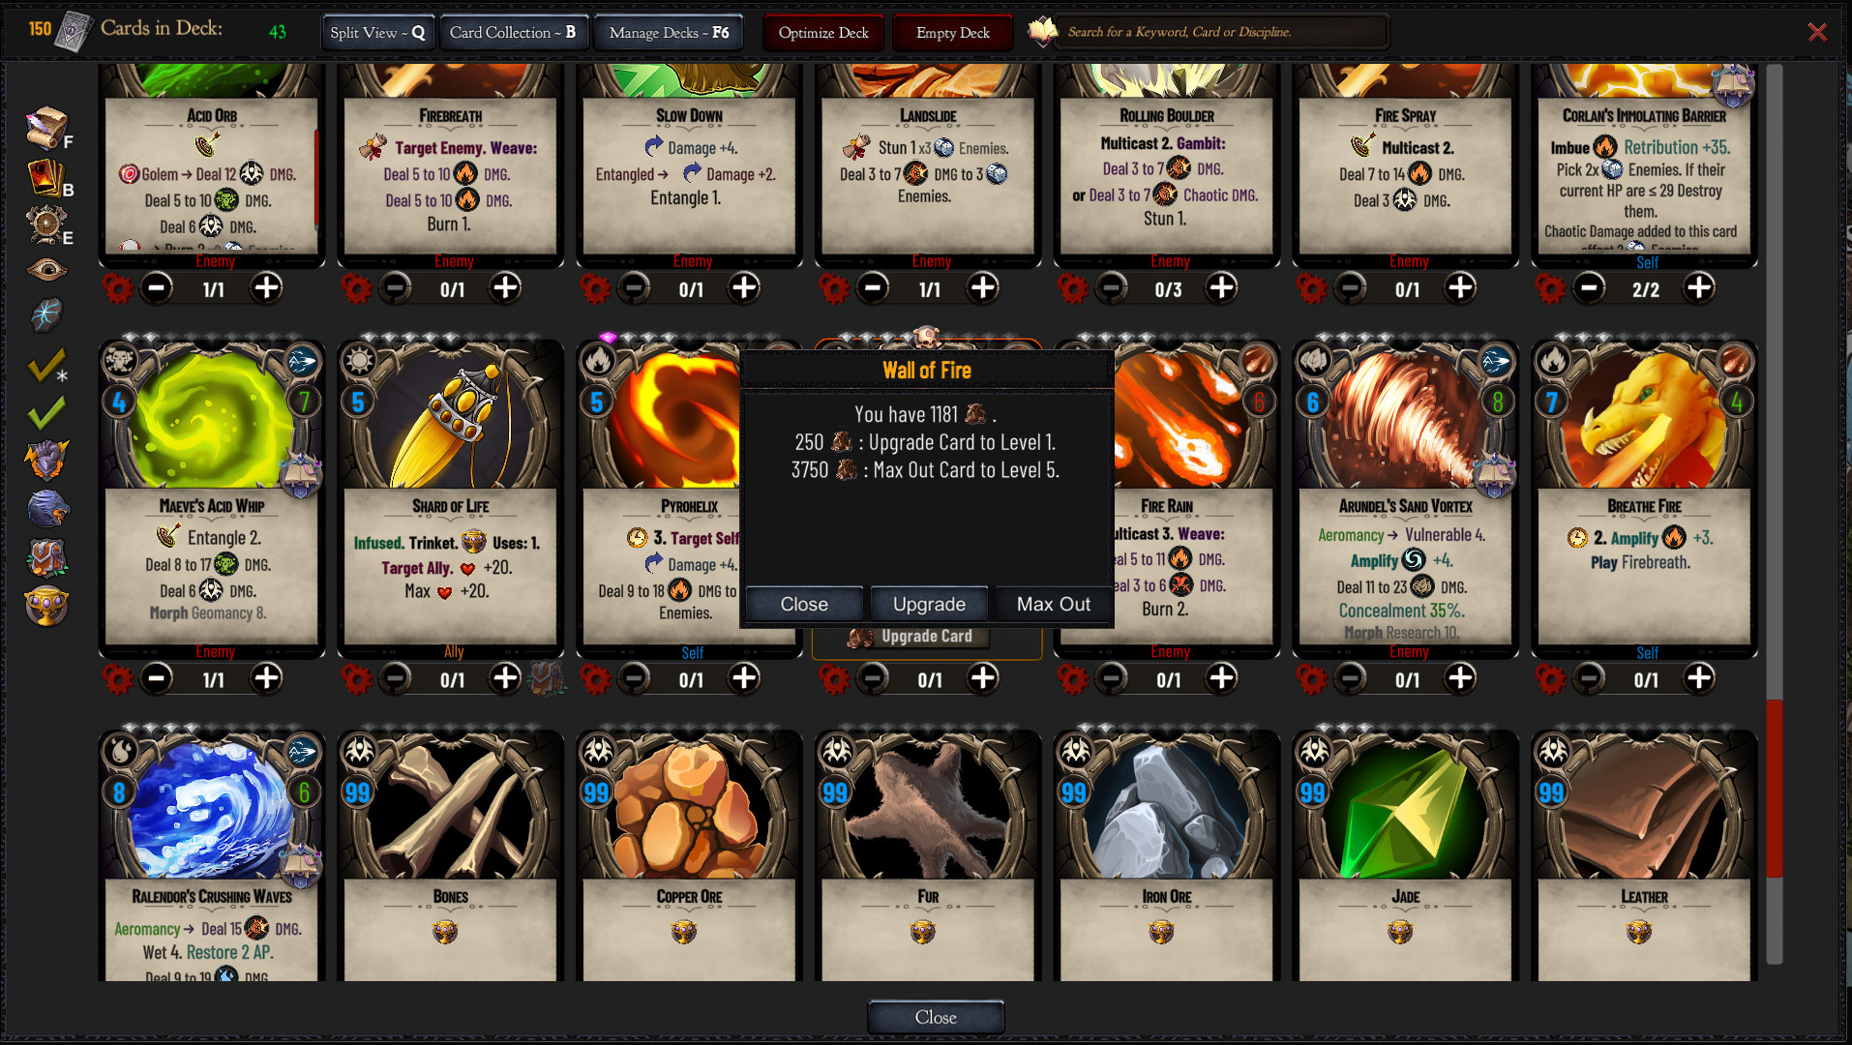
Task: Add a copy of Rolling Boulder with plus
Action: click(1221, 287)
